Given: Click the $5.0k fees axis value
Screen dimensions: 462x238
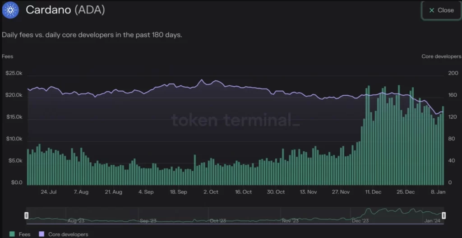Looking at the screenshot, I should pos(15,161).
